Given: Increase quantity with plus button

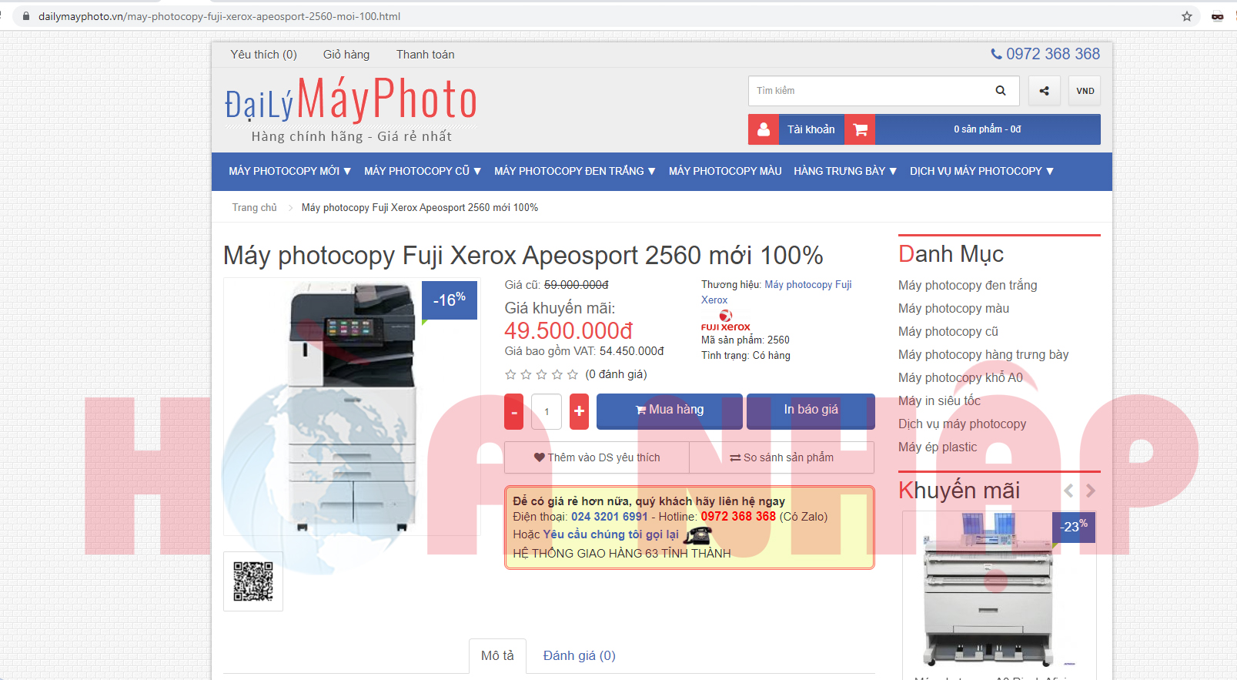Looking at the screenshot, I should [579, 411].
